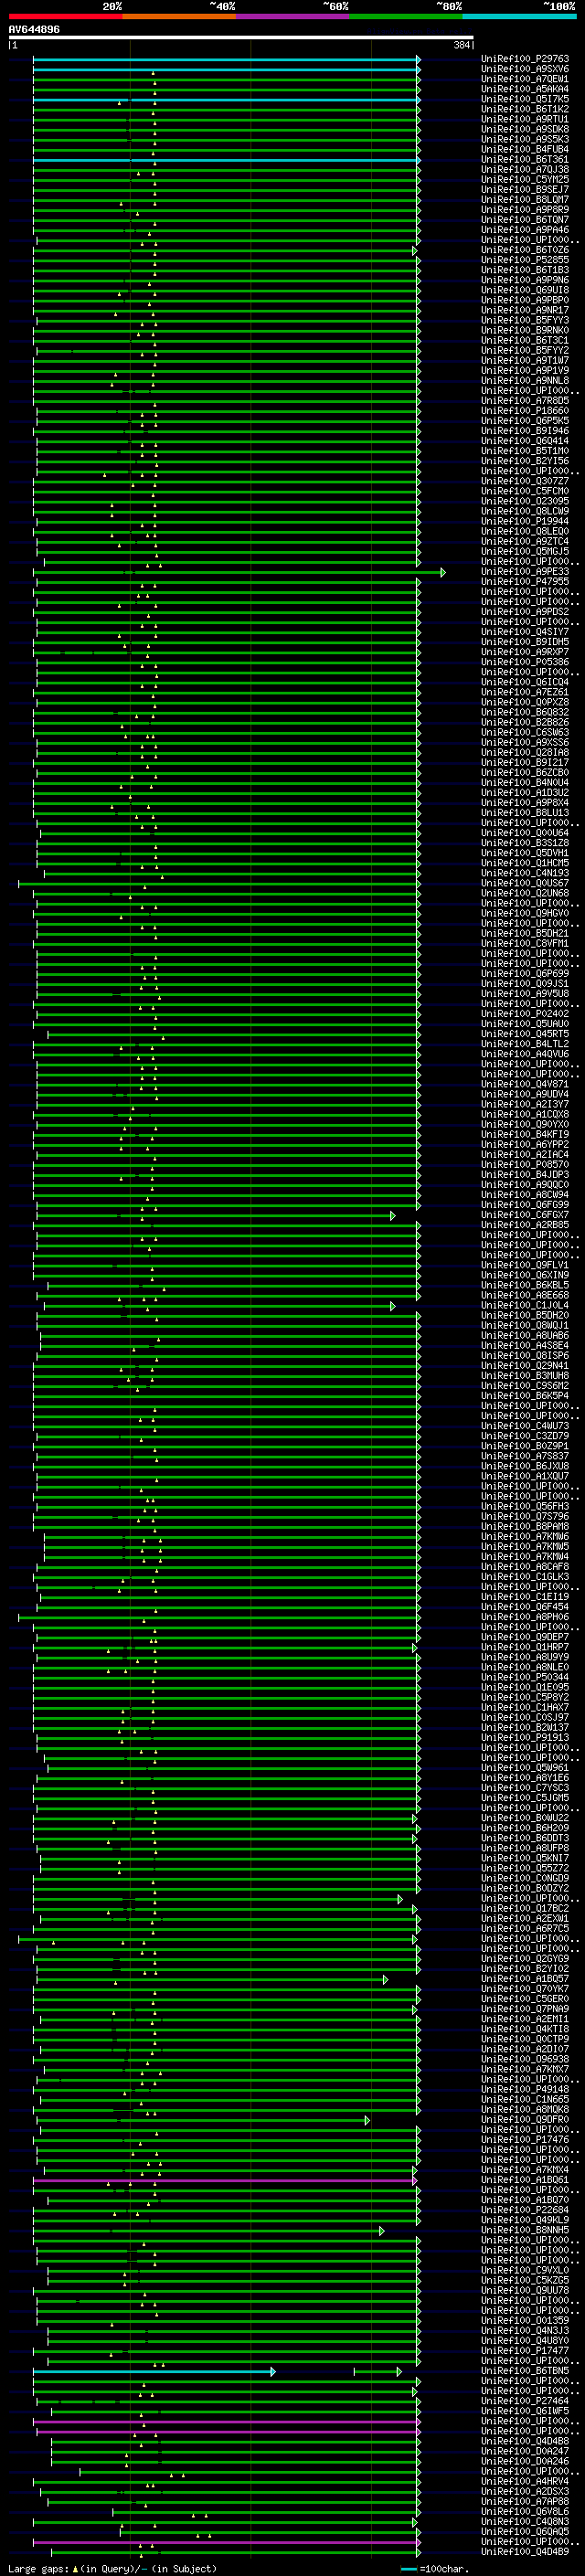585x2576 pixels.
Task: Open hit UniRef100_Q5I7K5
Action: [525, 100]
